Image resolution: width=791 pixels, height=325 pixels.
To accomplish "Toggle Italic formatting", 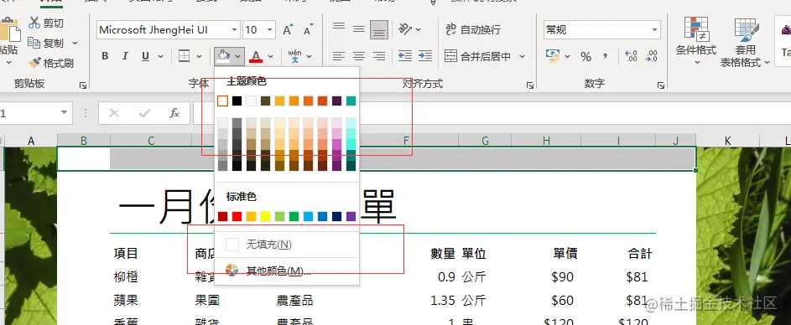I will point(125,56).
